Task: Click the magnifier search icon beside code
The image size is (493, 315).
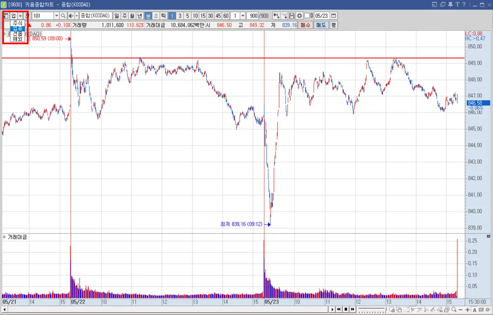Action: click(63, 16)
